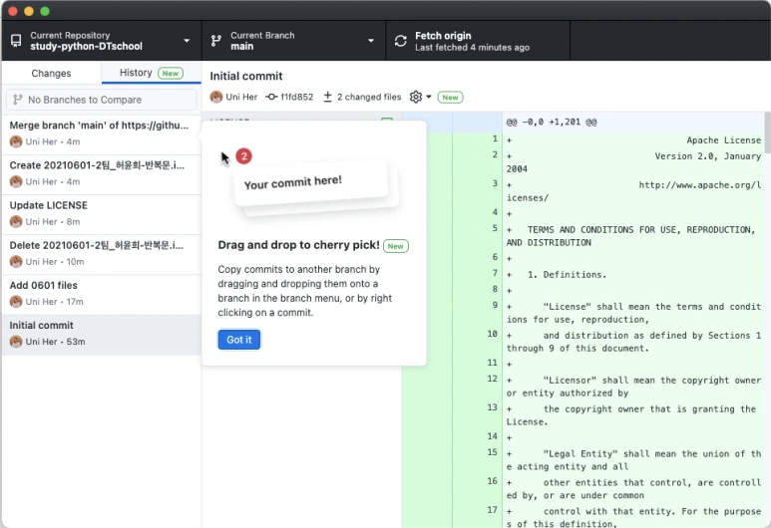This screenshot has height=528, width=771.
Task: Click the No Branches to Compare field
Action: [102, 100]
